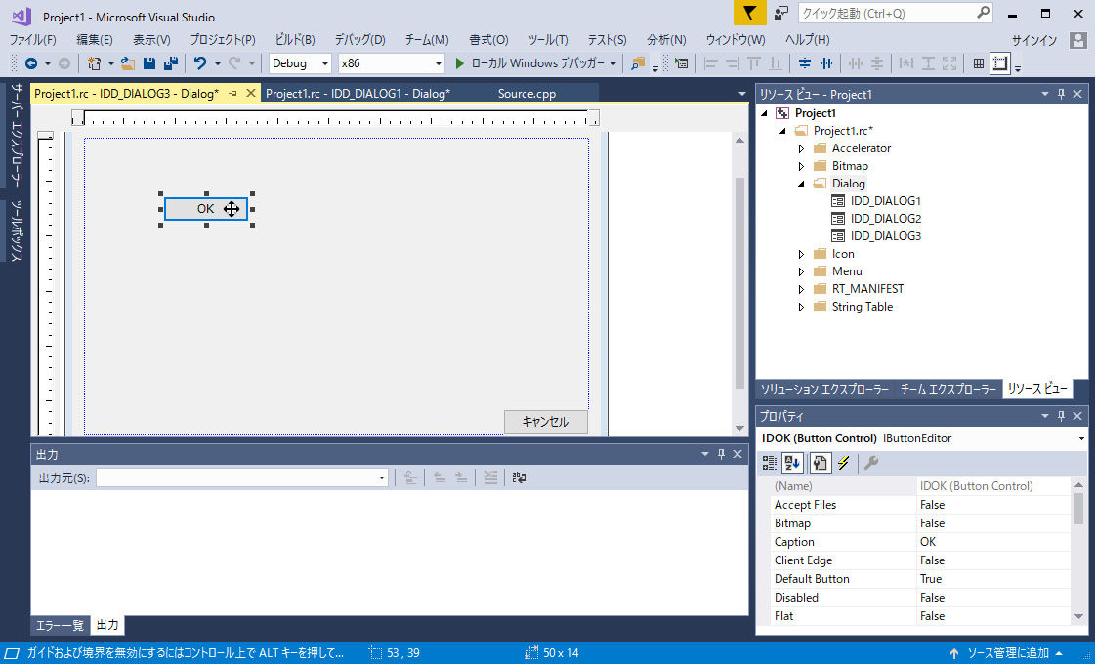The image size is (1095, 664).
Task: Click the dialog designer vertical scrollbar thumb
Action: (x=739, y=283)
